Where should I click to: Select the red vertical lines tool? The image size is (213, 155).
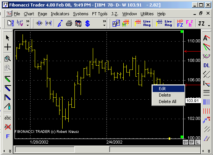click(x=207, y=111)
